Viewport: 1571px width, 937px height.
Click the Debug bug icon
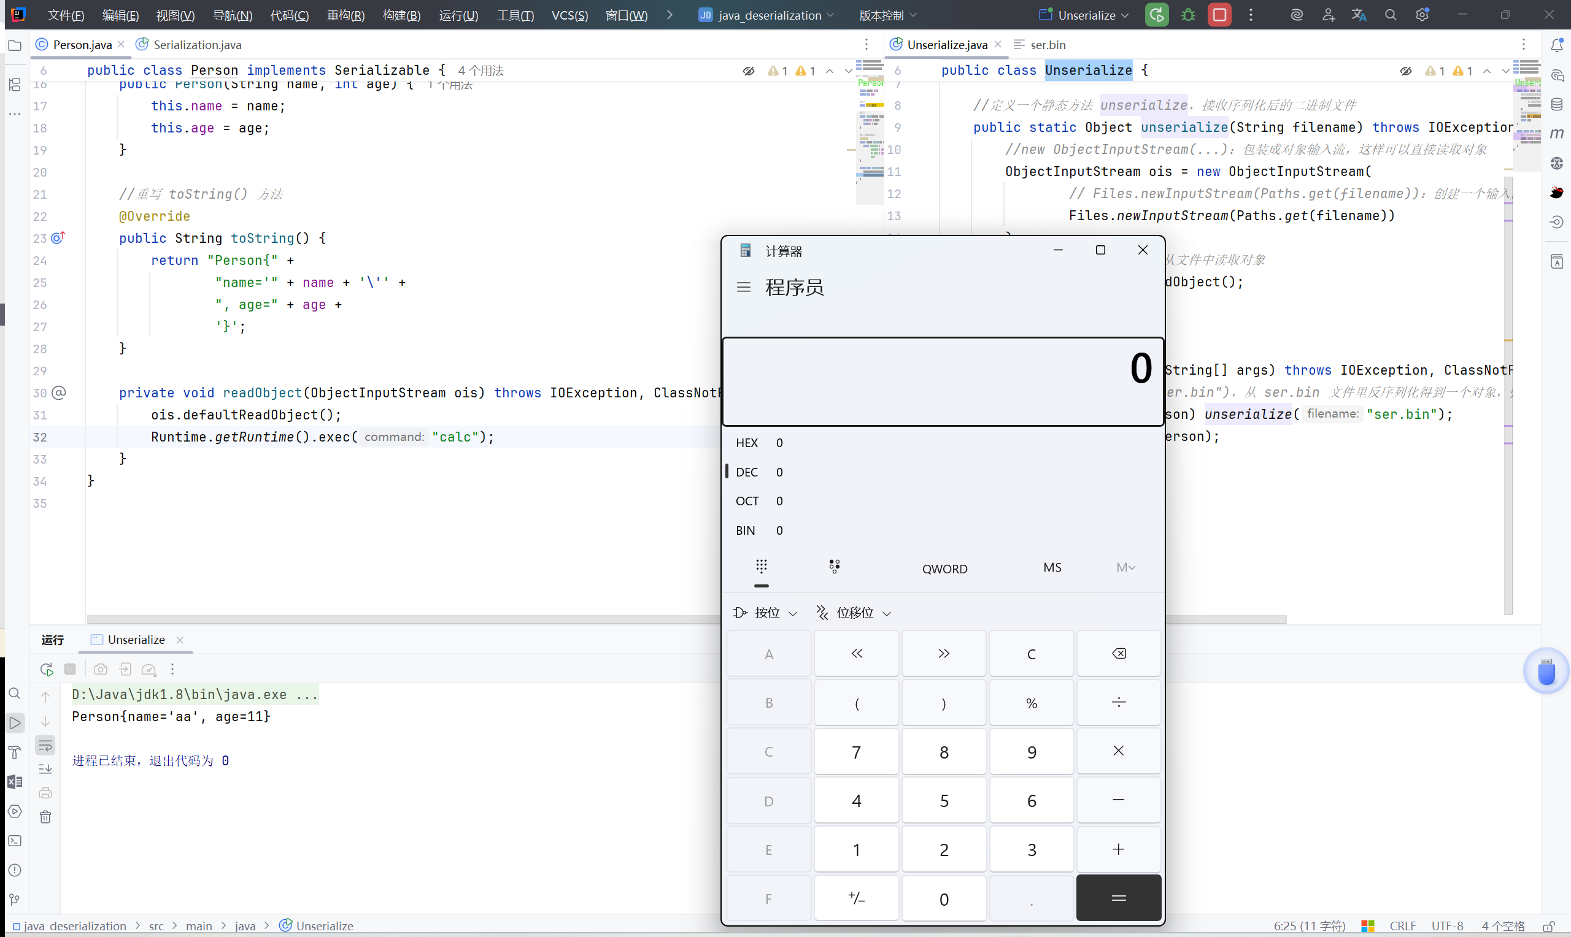(1188, 15)
